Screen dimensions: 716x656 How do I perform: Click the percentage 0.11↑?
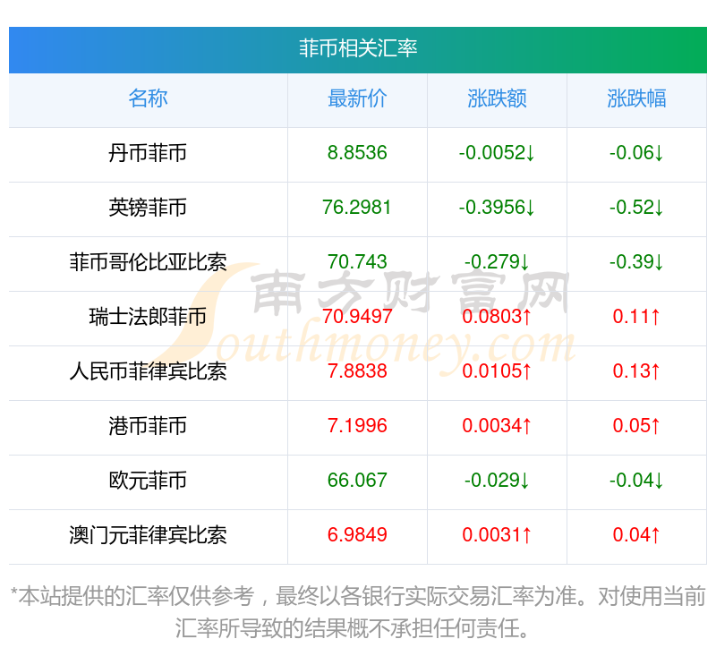click(636, 317)
